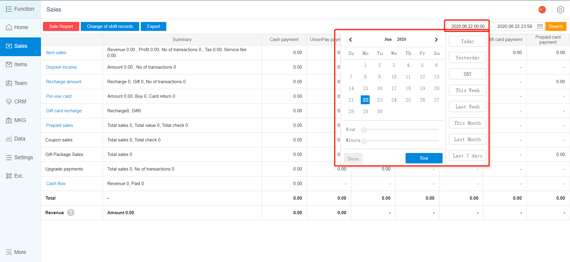Click the selected date 22 in calendar
The image size is (570, 262).
pyautogui.click(x=365, y=100)
